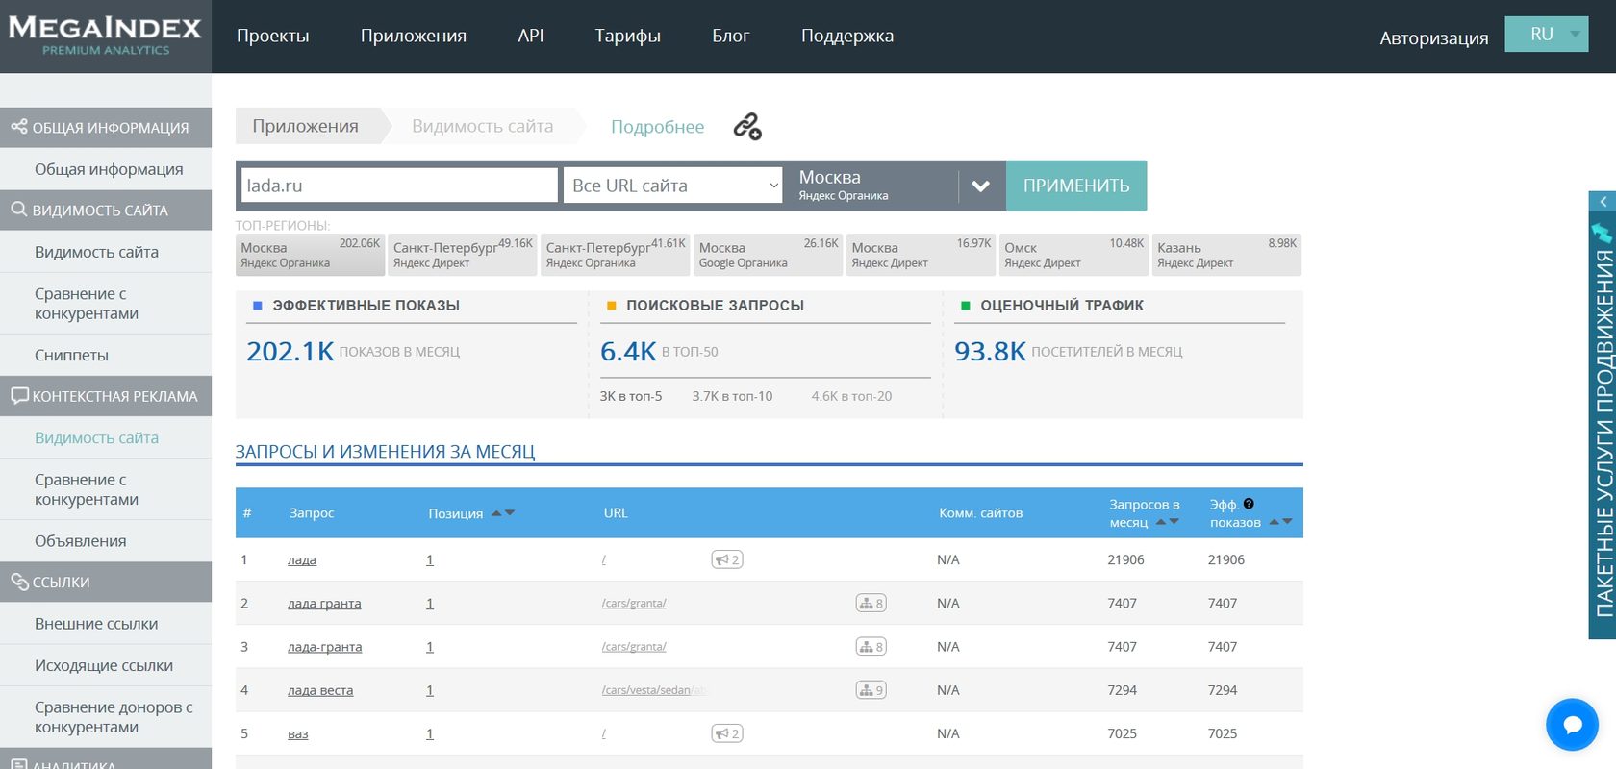Click the share icon of ОБЩАЯ ИНФОРМАЦИЯ header
The image size is (1616, 769).
(x=18, y=127)
